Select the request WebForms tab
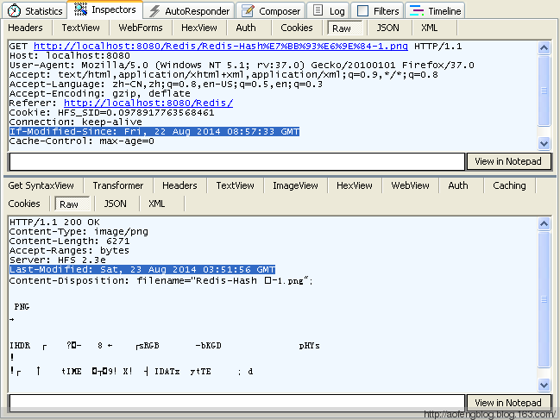 [140, 28]
